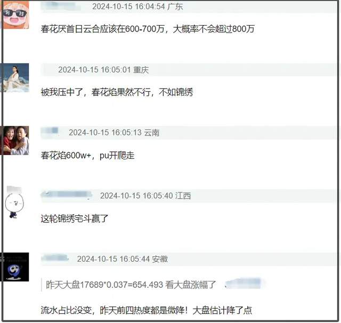The image size is (341, 323).
Task: Open the two people hugging avatar
Action: click(x=15, y=141)
